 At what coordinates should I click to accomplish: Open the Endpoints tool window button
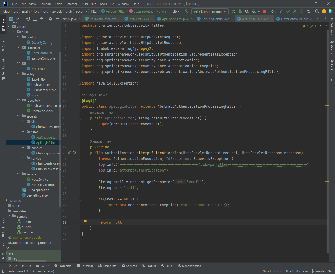107,266
